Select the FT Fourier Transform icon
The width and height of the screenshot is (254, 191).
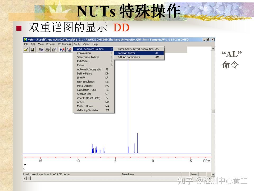62,49
